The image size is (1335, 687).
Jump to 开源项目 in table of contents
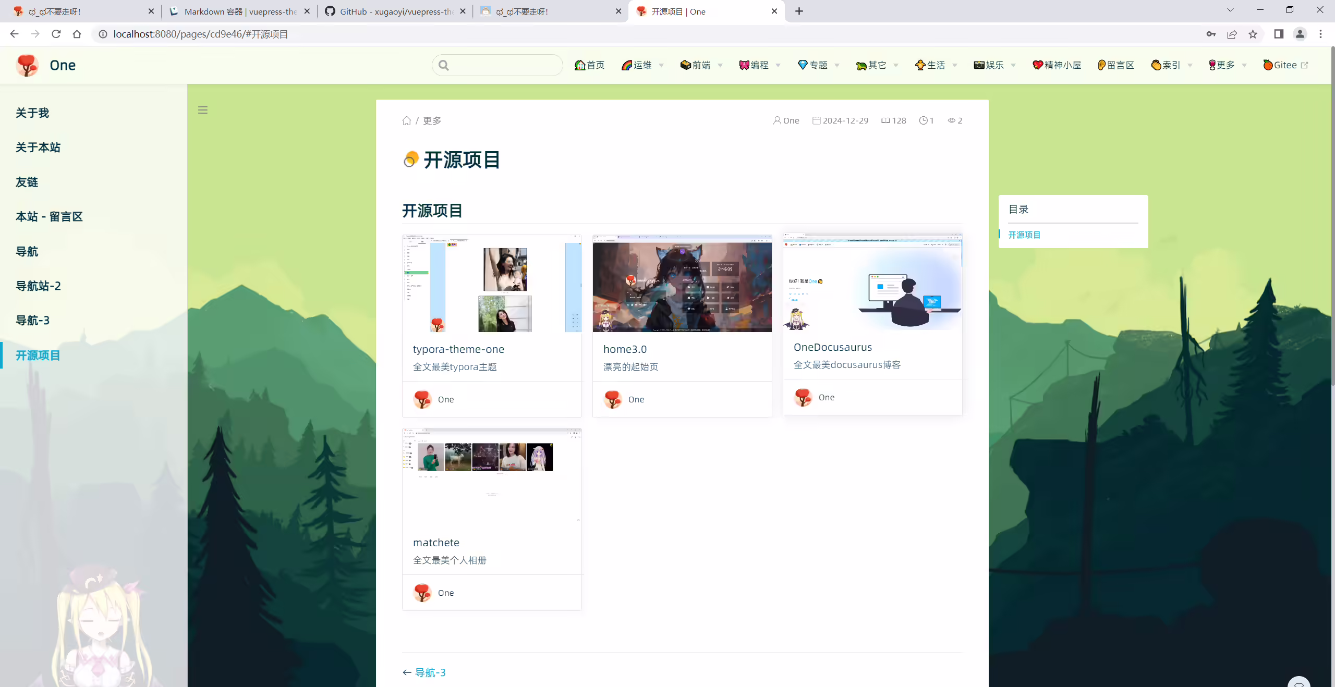[x=1024, y=235]
